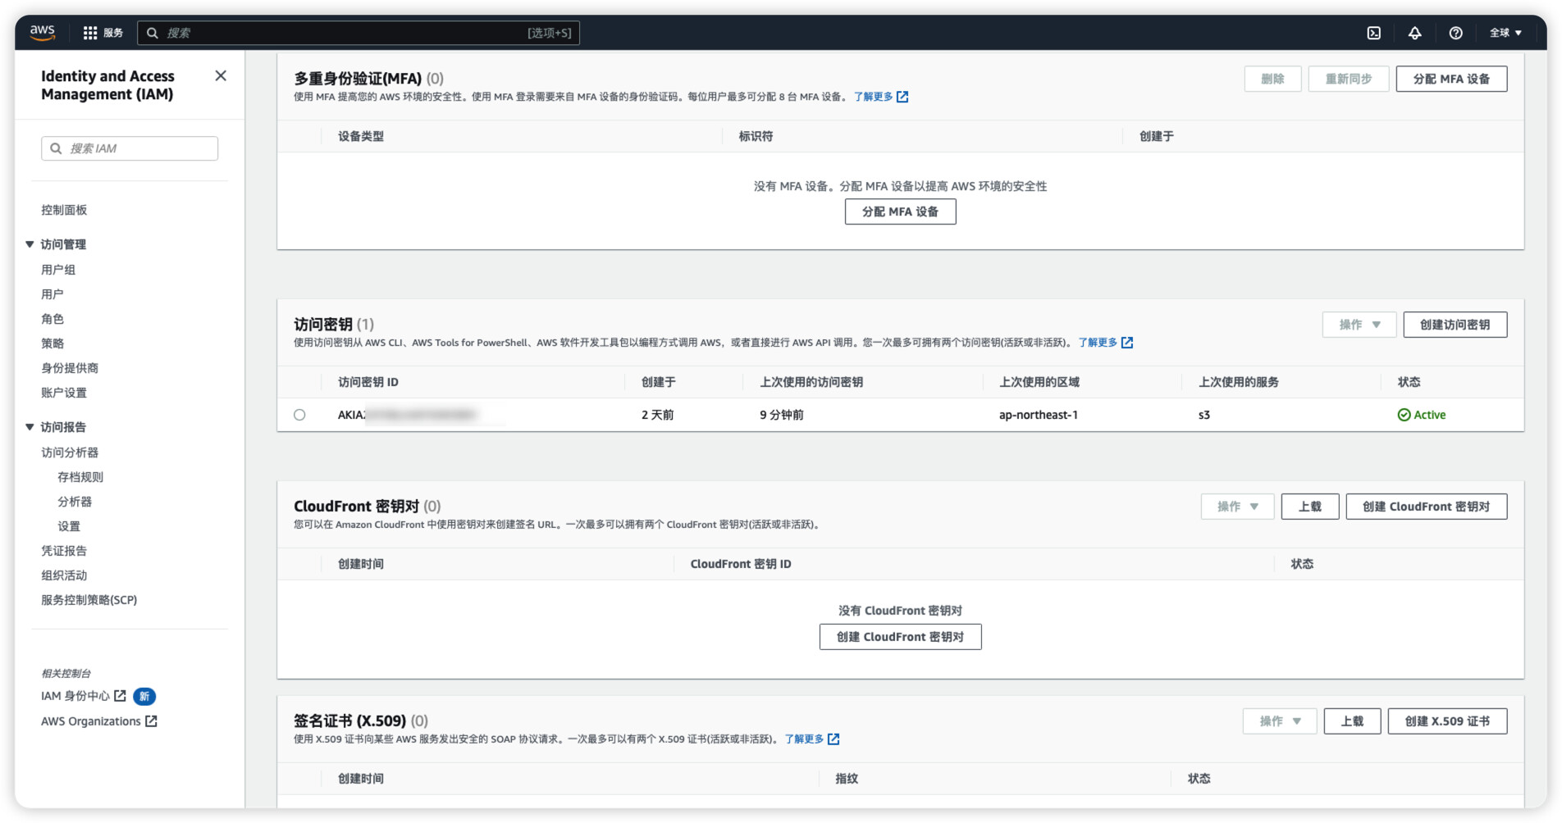Open the CloudShell terminal icon
Image resolution: width=1562 pixels, height=823 pixels.
tap(1374, 33)
